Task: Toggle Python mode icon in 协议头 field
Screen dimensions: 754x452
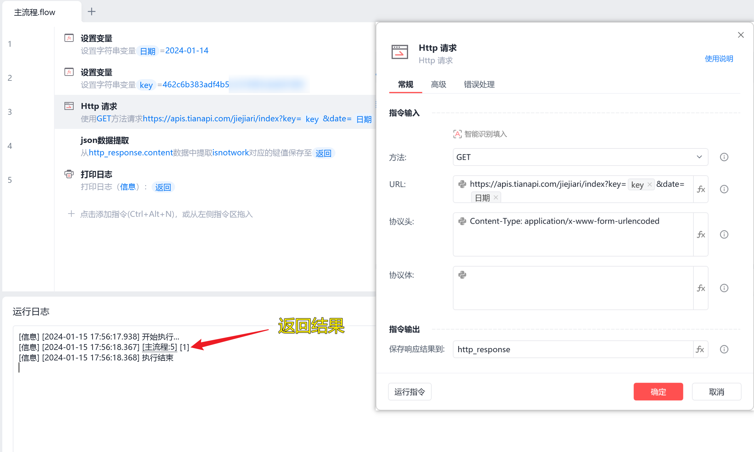Action: coord(462,221)
